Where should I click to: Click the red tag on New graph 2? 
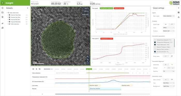coord(107,39)
